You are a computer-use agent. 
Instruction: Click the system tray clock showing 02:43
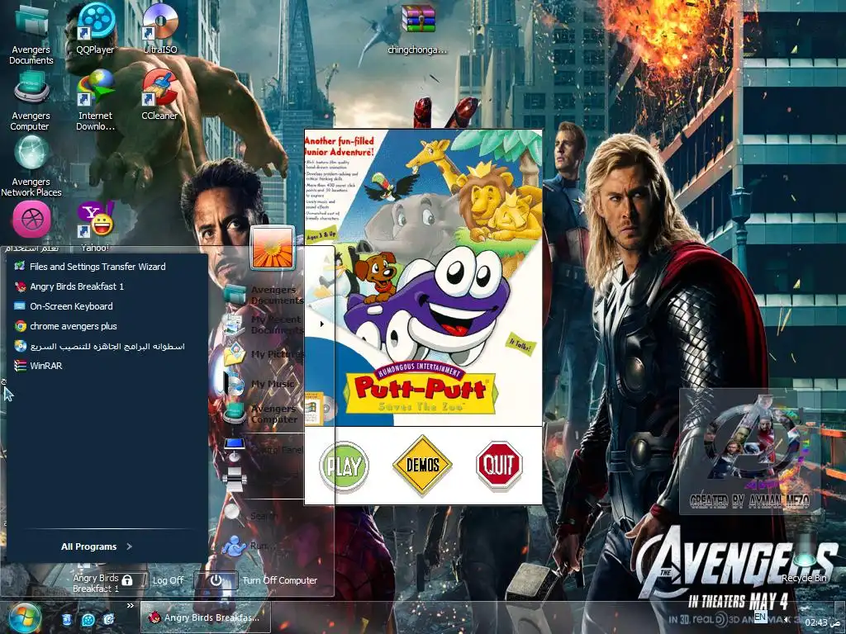(820, 622)
